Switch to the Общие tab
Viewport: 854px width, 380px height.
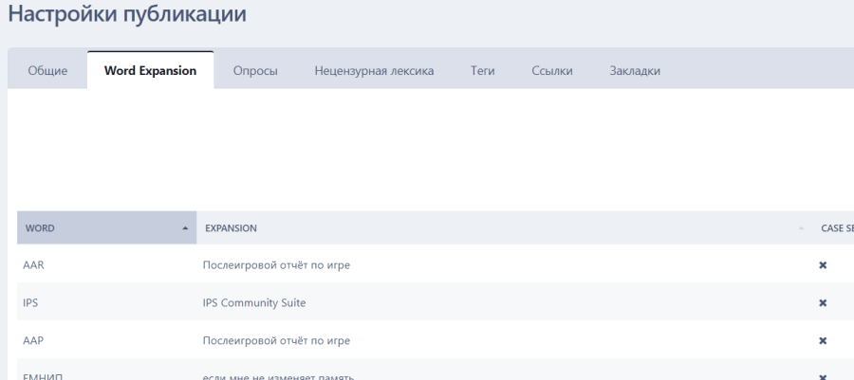(x=47, y=71)
